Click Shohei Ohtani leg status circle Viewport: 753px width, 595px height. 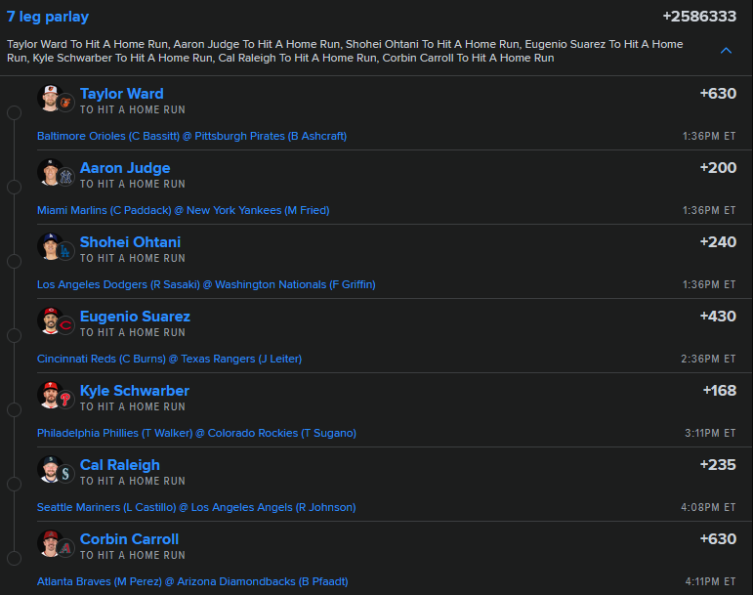(14, 261)
